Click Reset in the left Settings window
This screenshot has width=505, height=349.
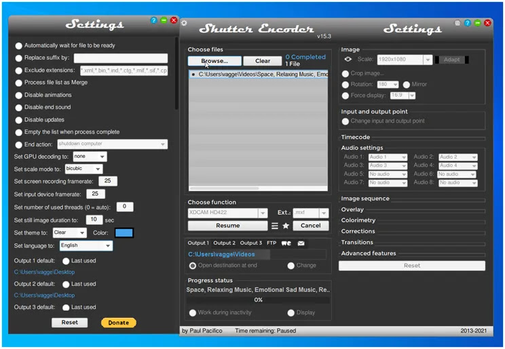point(69,323)
